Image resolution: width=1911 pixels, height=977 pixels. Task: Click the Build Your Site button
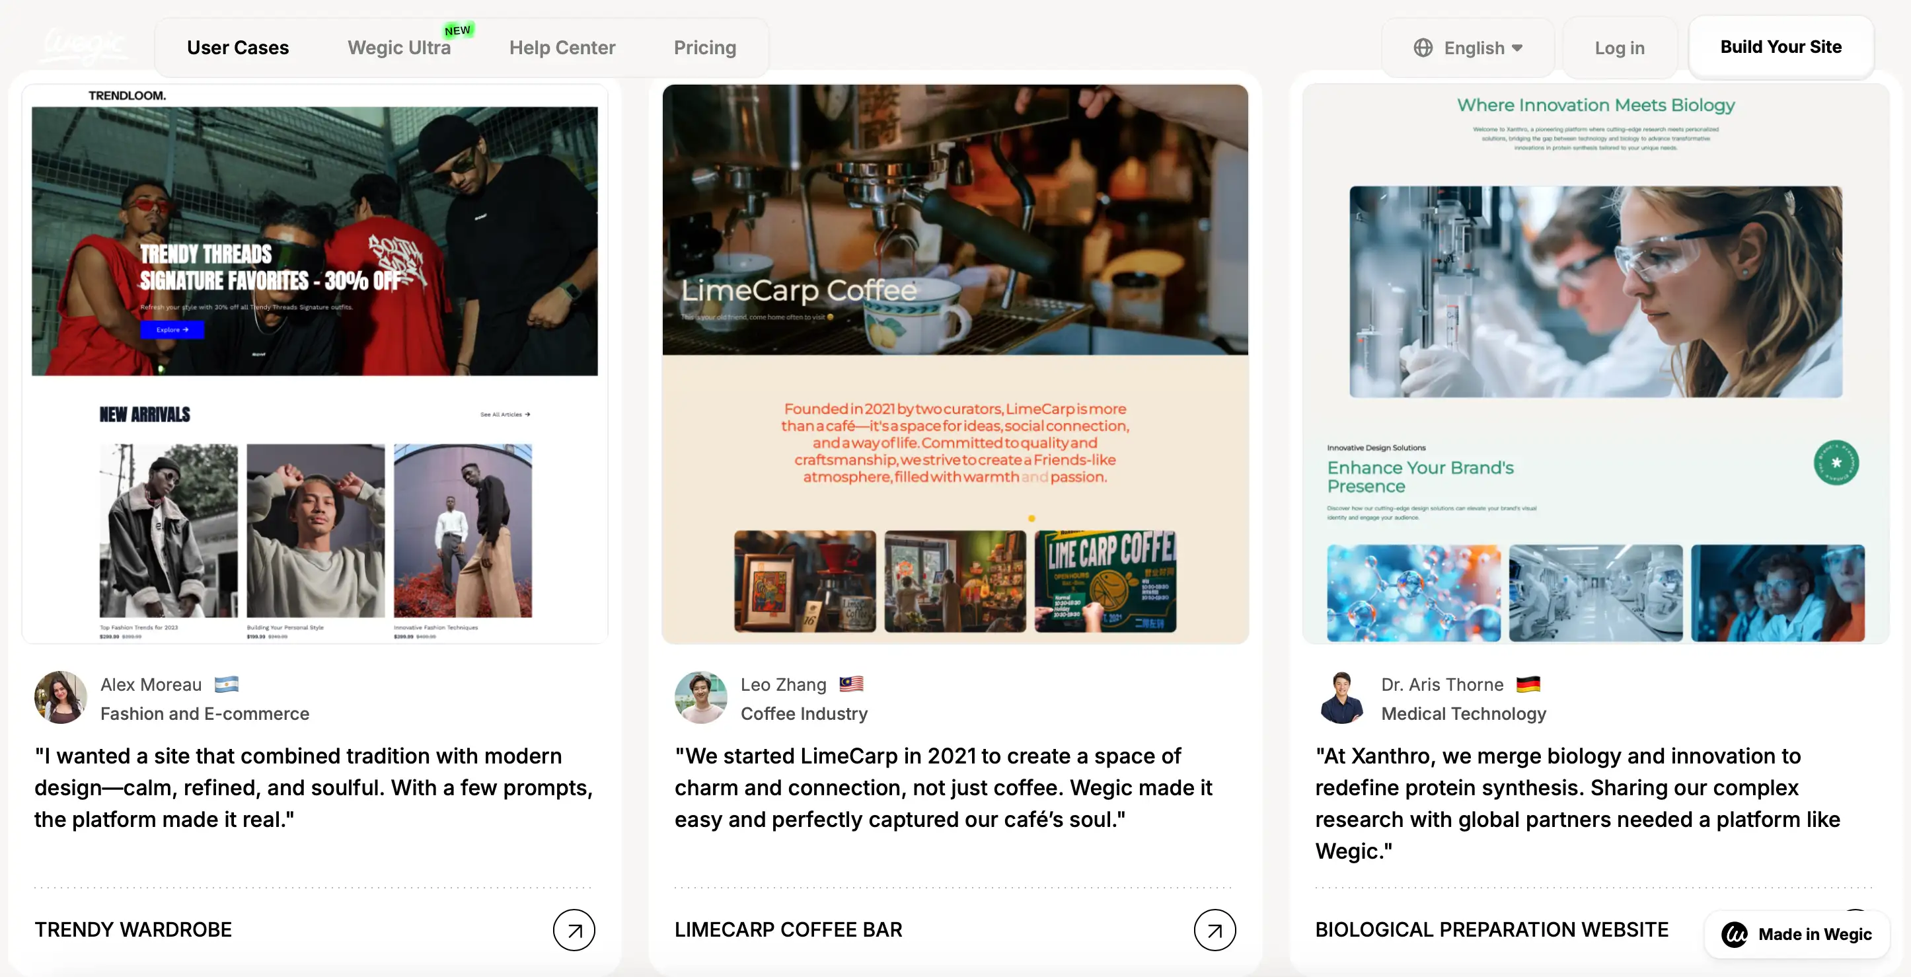click(x=1780, y=47)
